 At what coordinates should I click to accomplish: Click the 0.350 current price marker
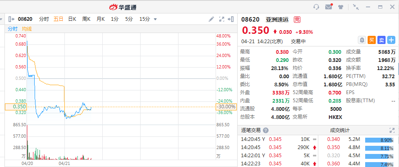15,107
